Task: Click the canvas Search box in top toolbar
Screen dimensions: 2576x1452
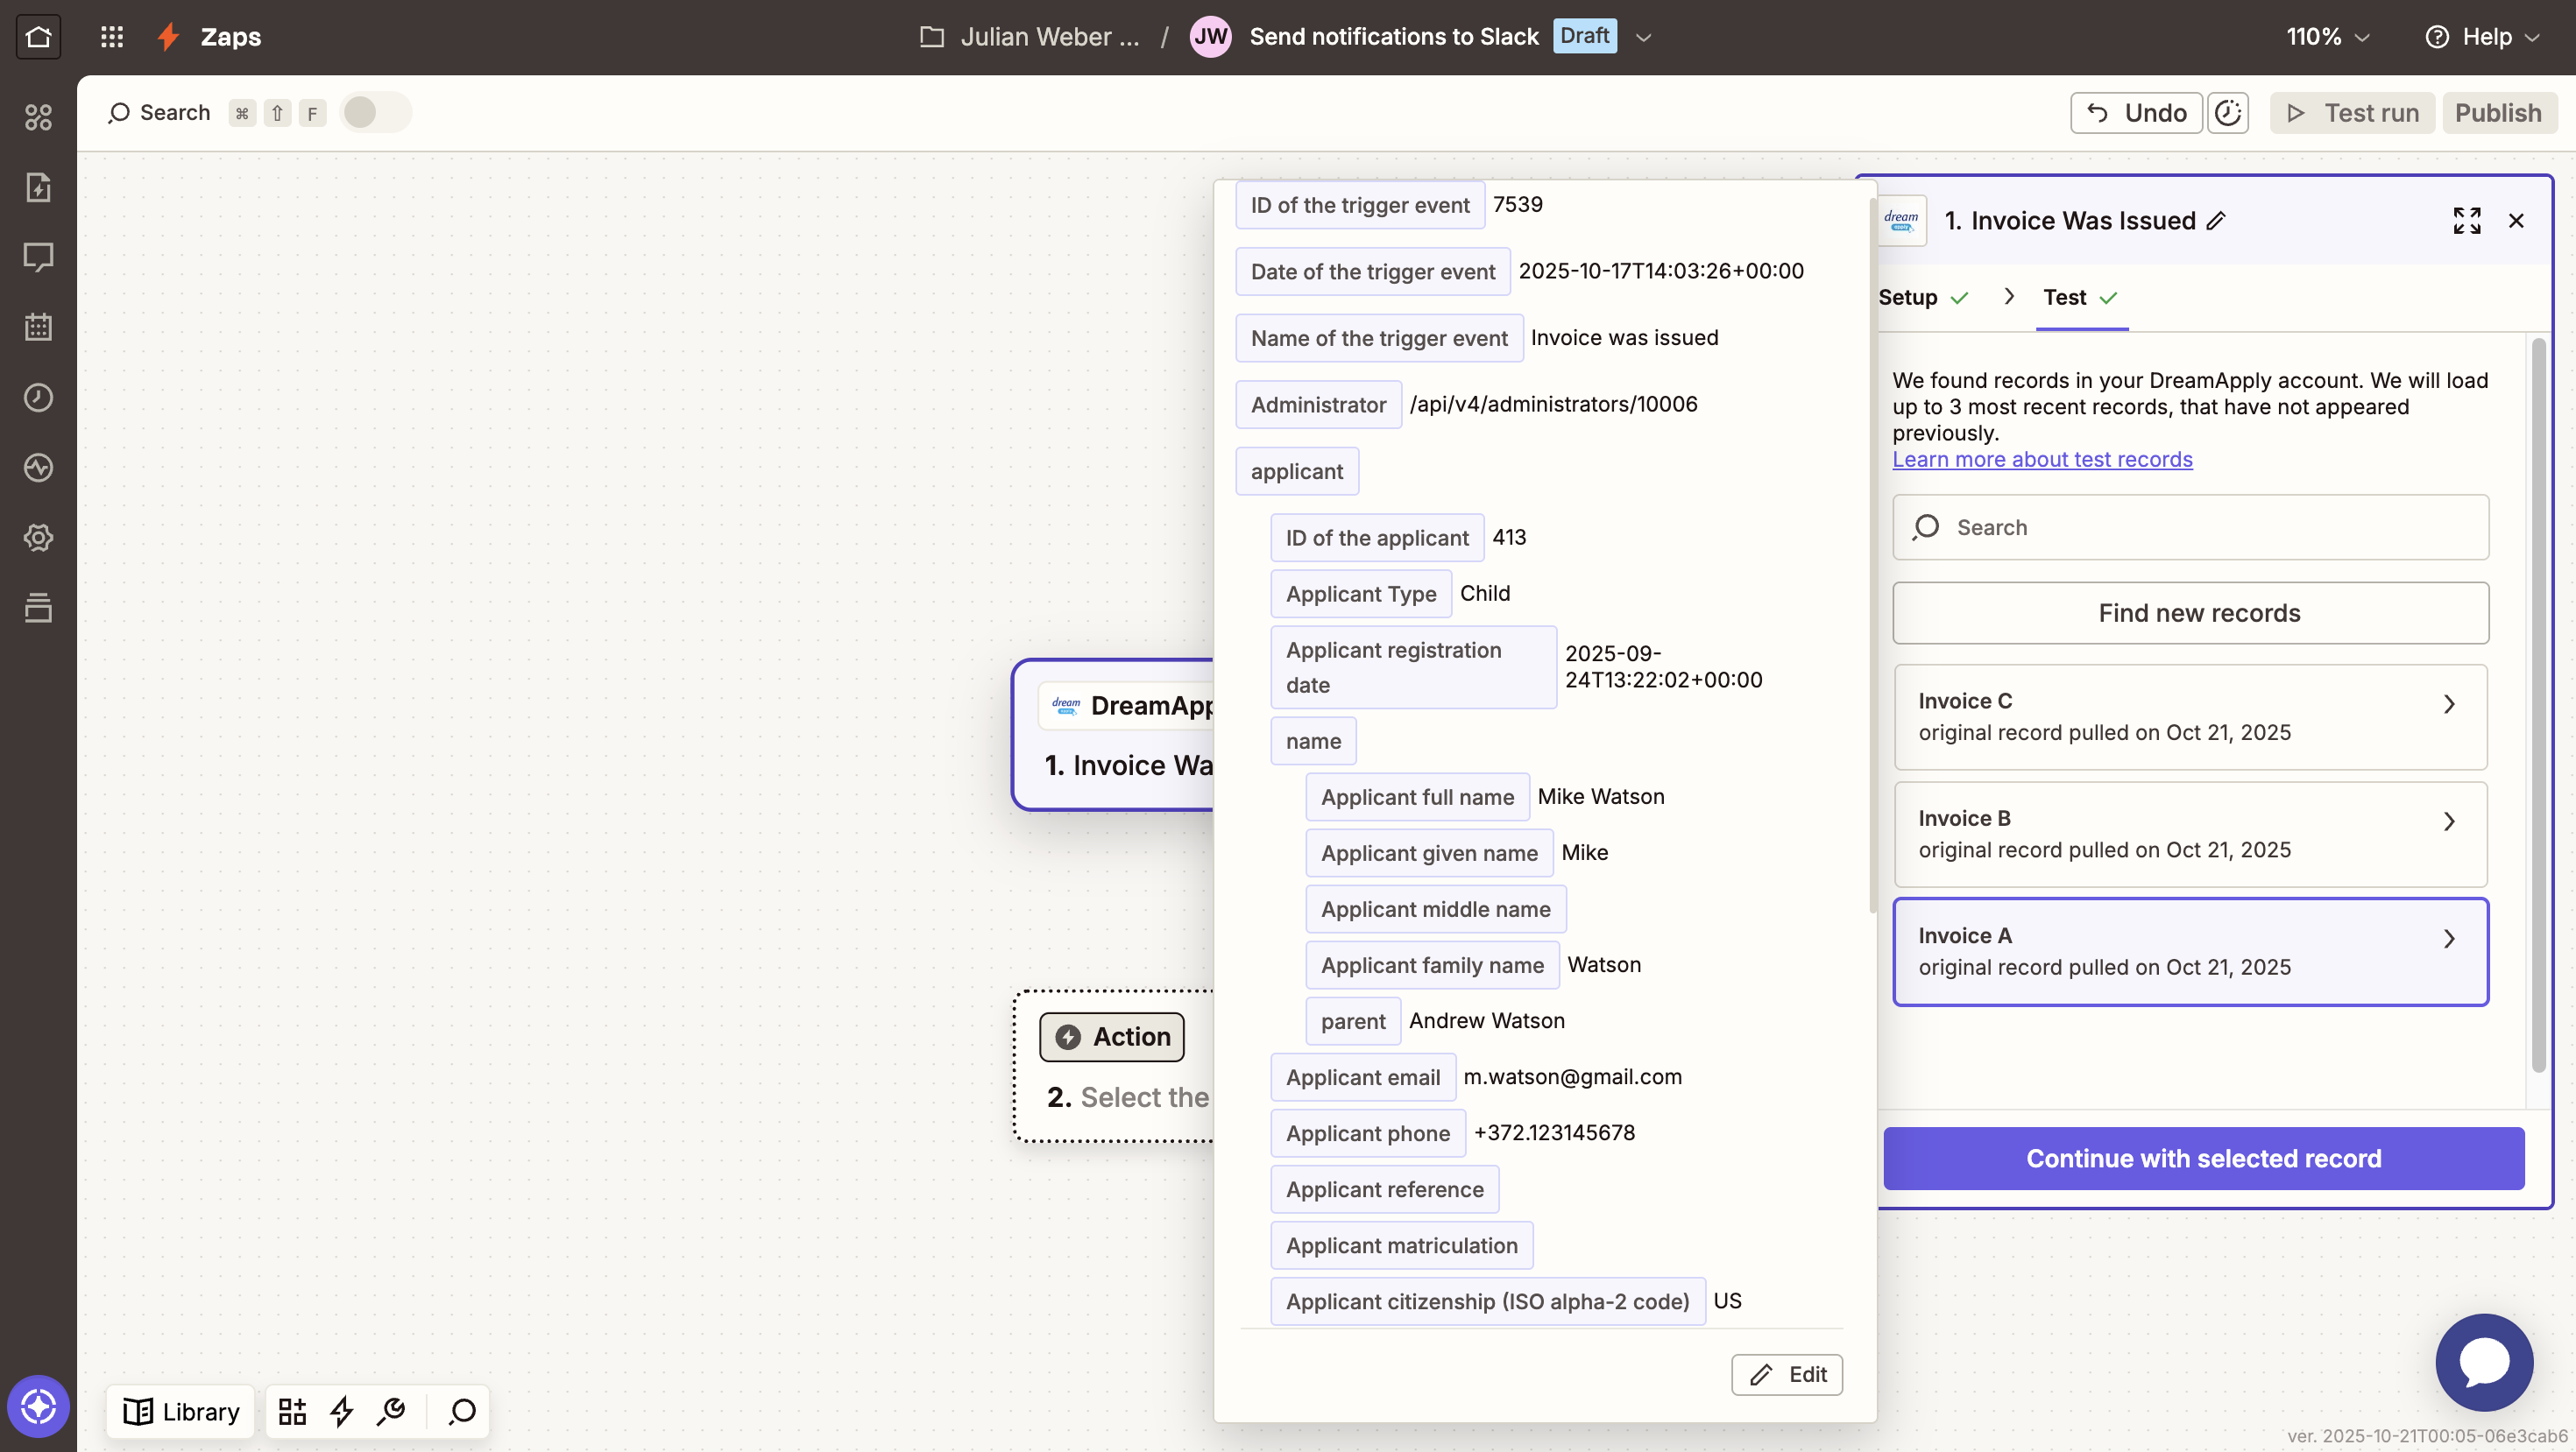Action: point(217,112)
